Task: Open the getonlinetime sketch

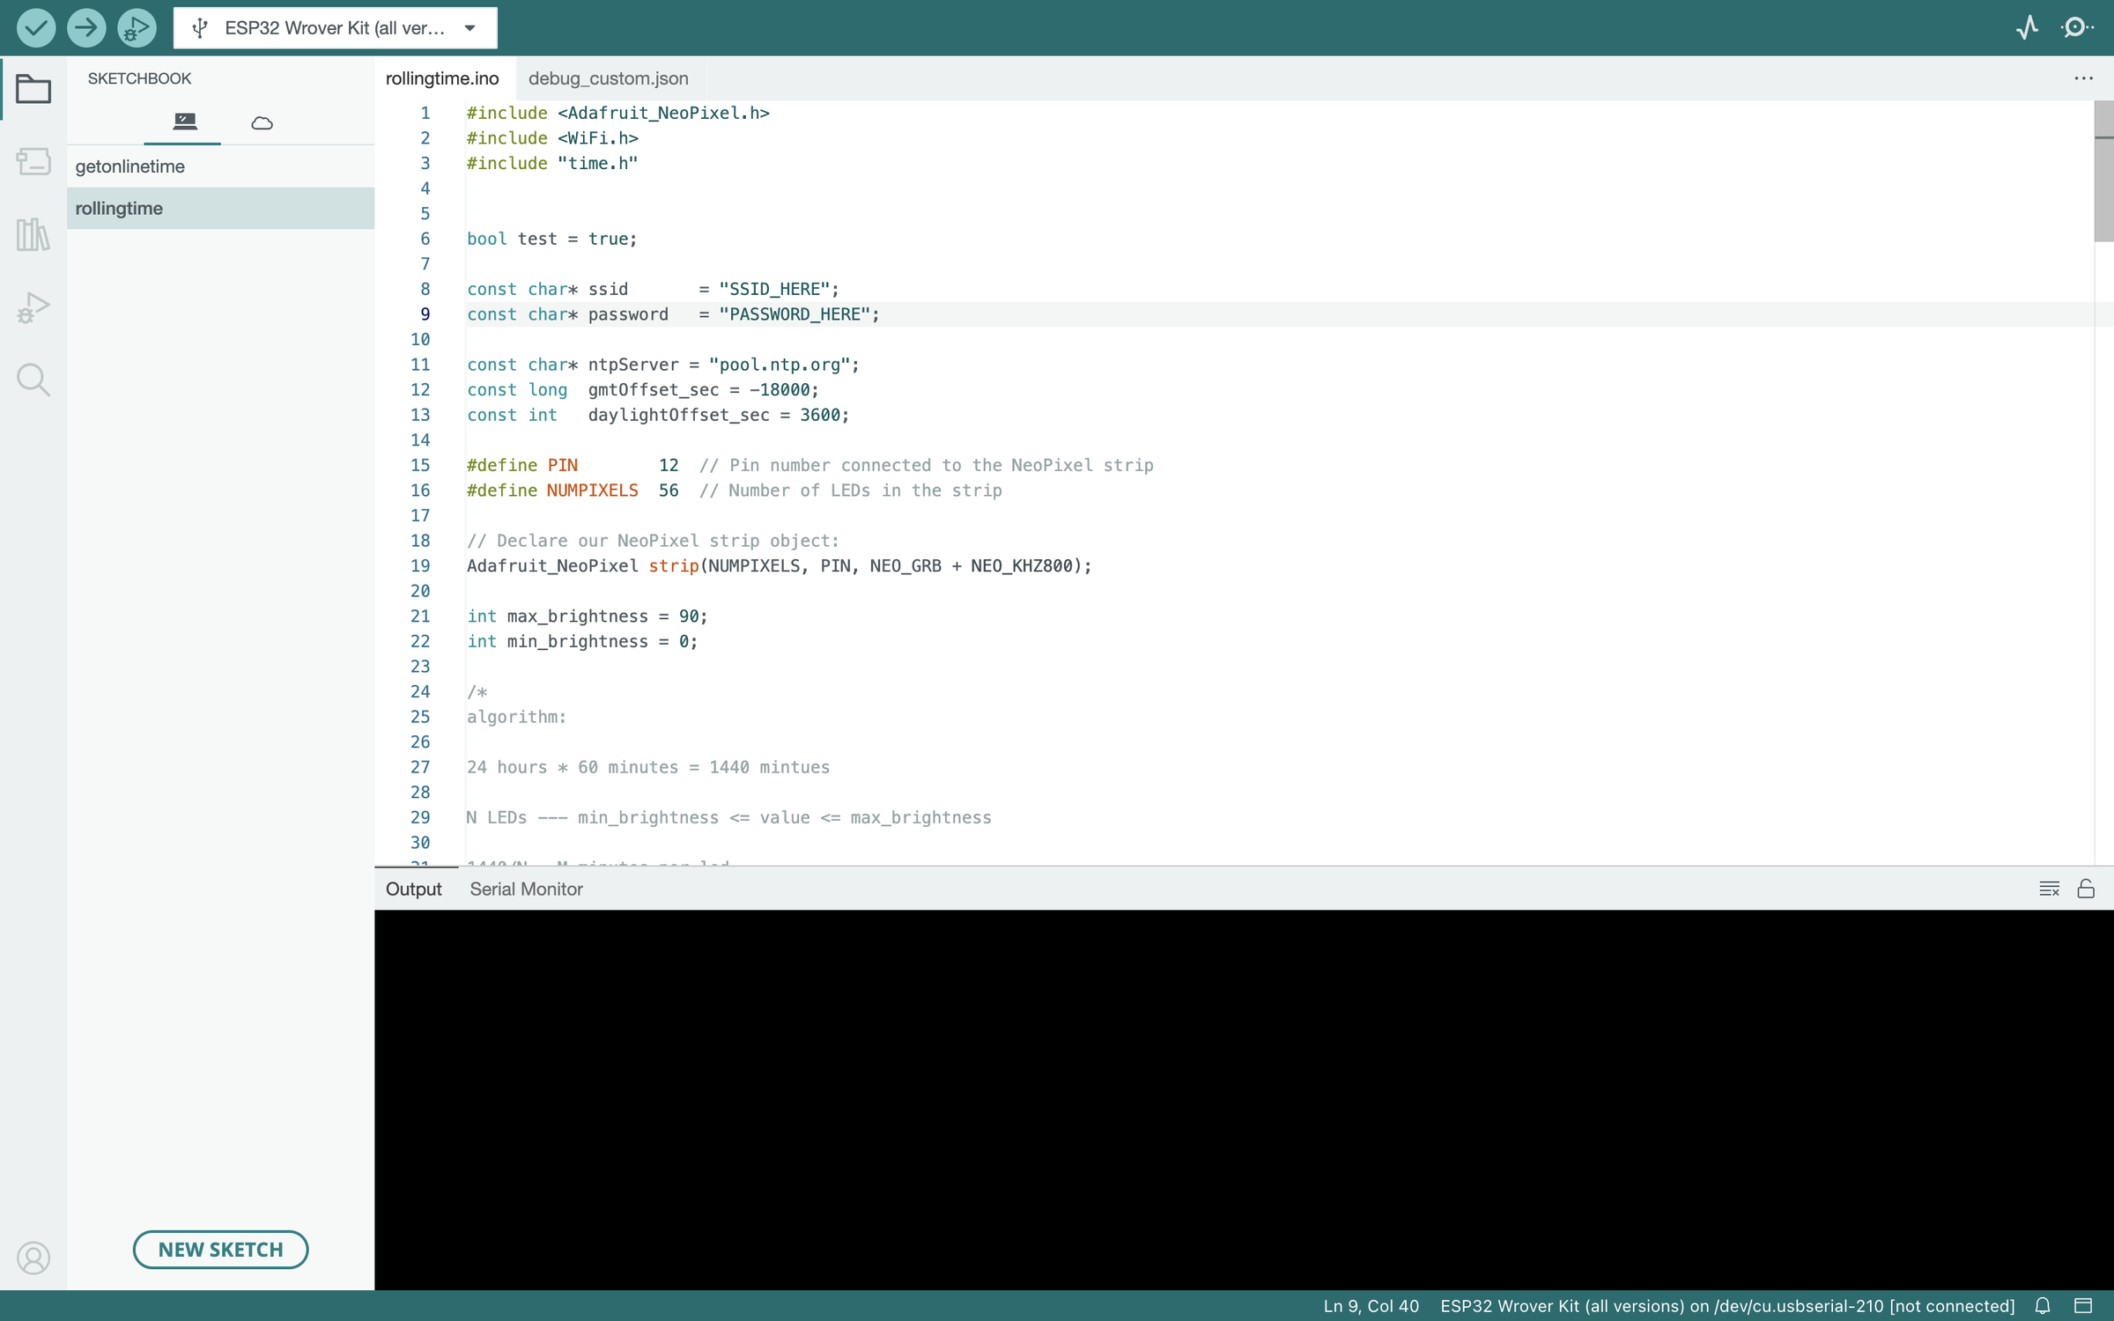Action: (130, 166)
